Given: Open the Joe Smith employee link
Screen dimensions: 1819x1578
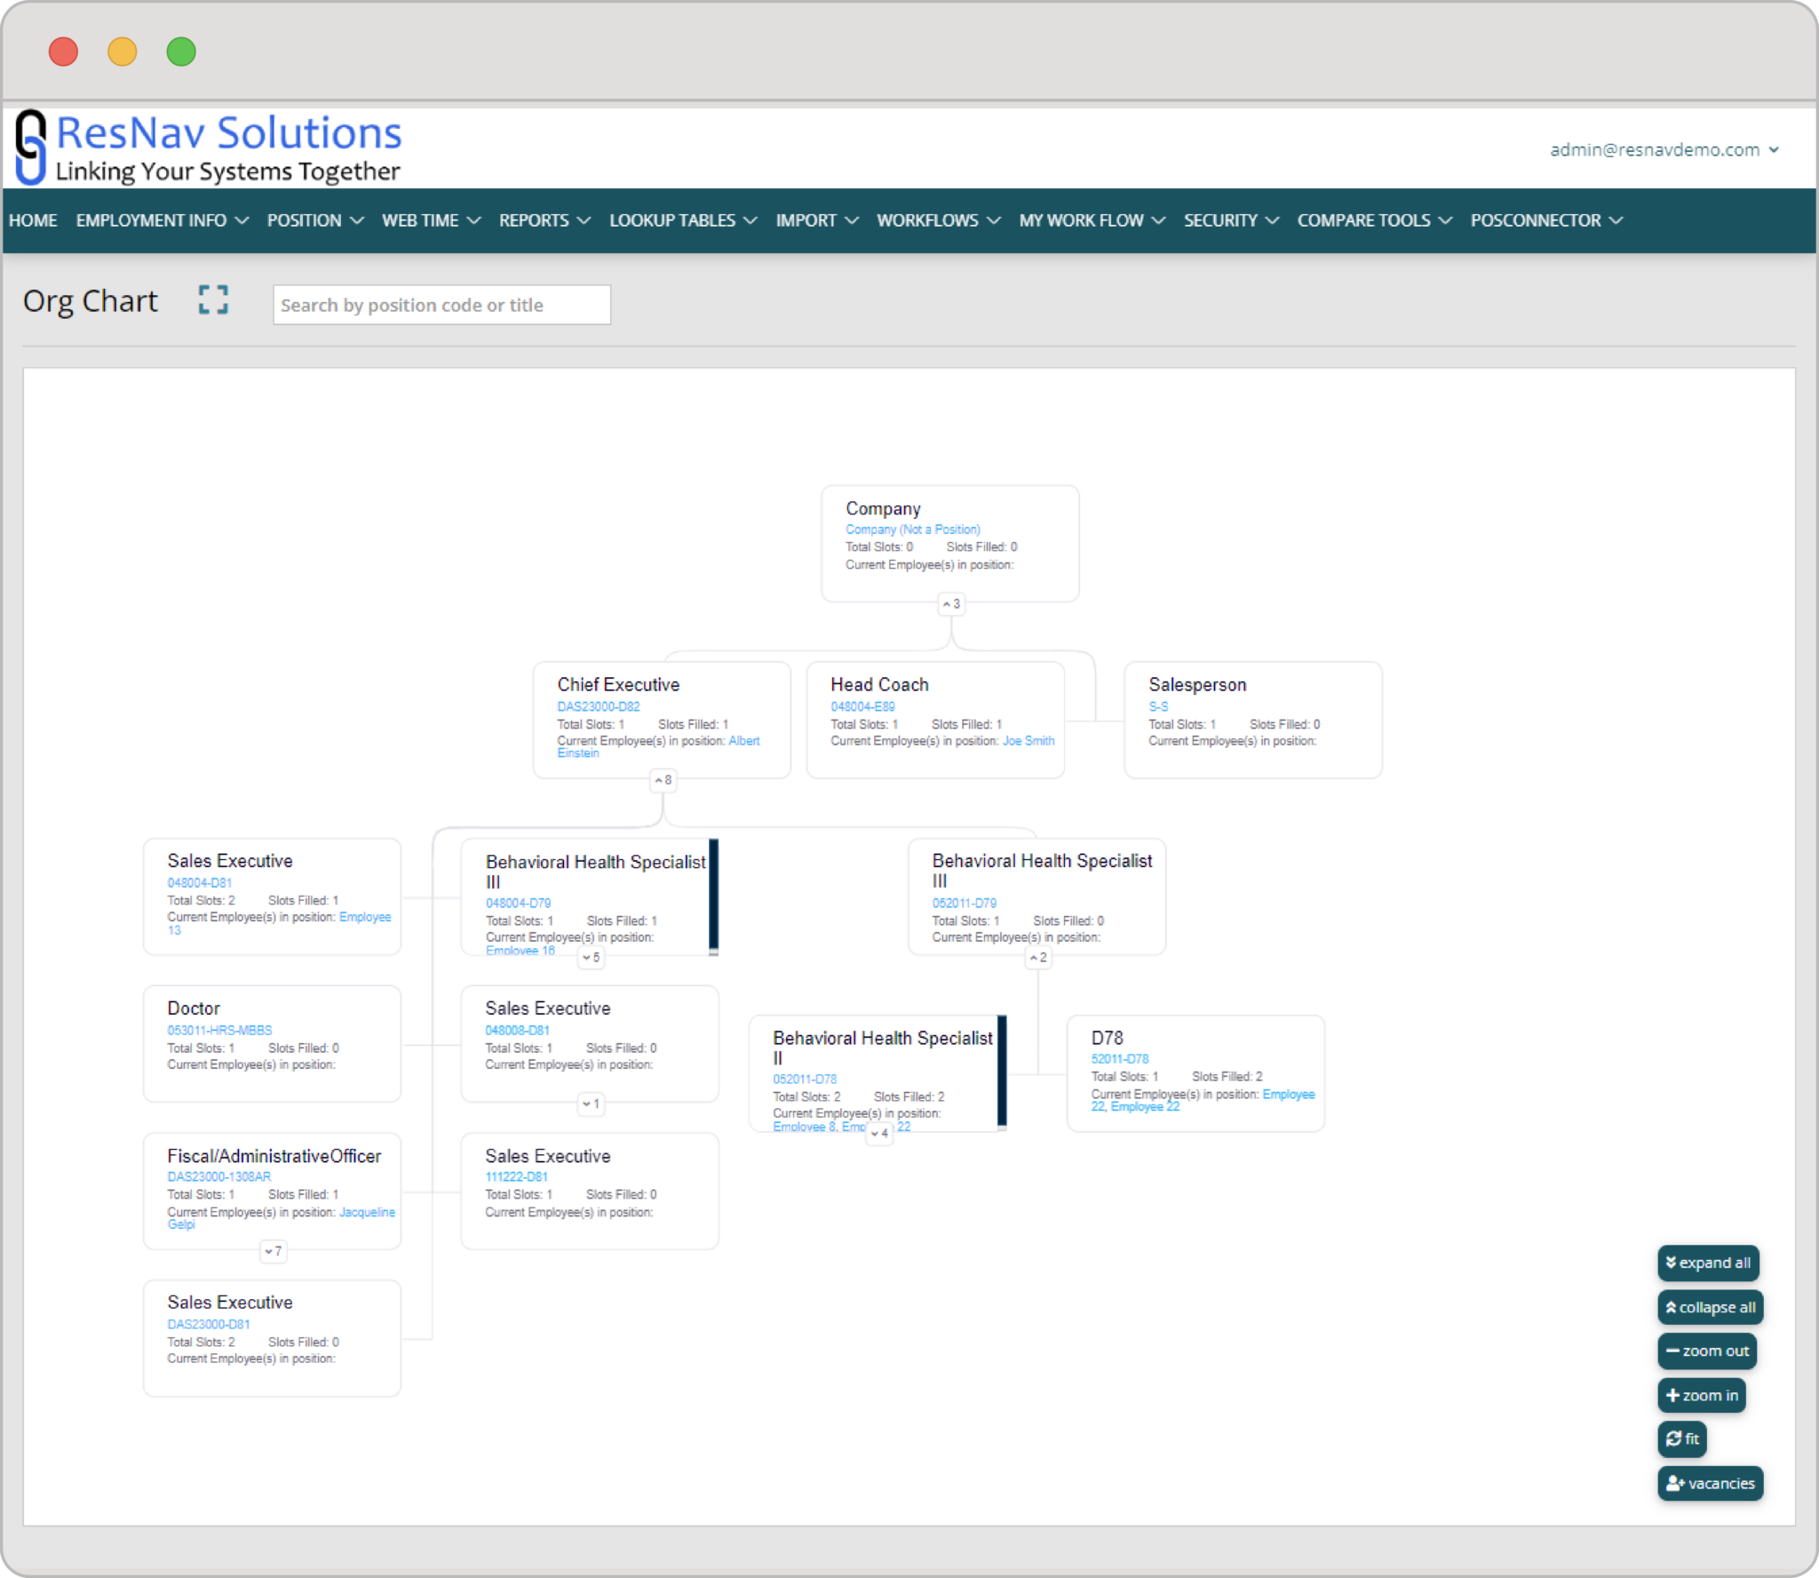Looking at the screenshot, I should click(x=1028, y=741).
